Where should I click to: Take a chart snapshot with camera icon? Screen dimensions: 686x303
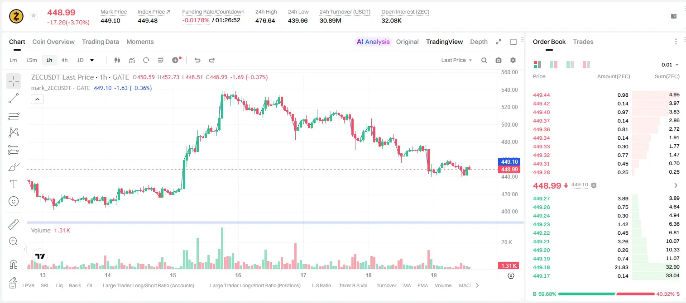click(x=499, y=60)
